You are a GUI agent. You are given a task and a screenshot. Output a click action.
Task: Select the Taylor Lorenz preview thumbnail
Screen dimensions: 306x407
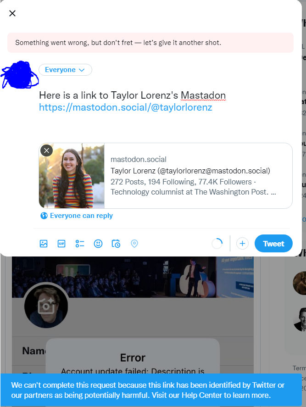click(72, 176)
